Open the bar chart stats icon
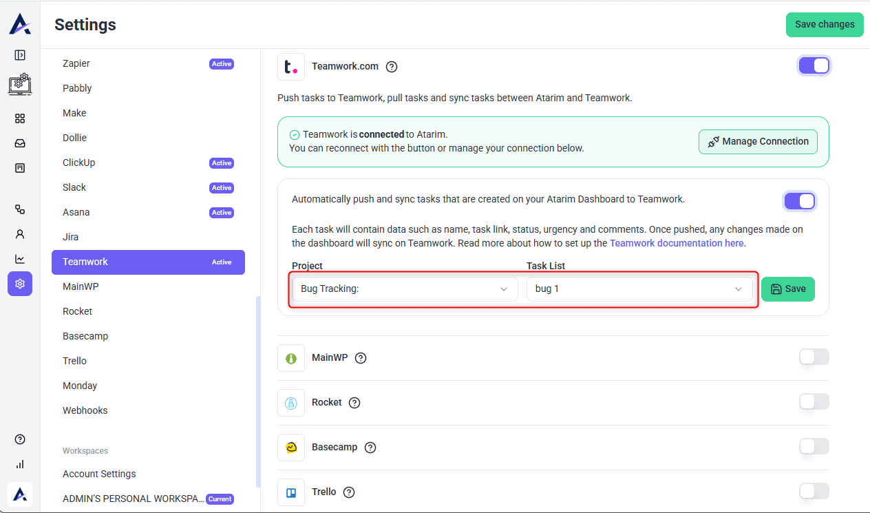 (20, 464)
